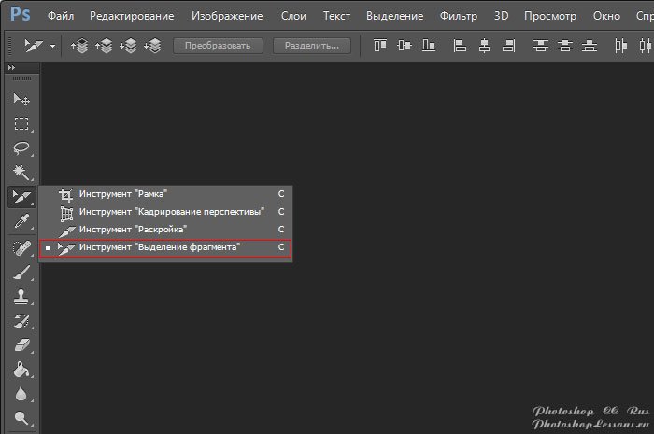The height and width of the screenshot is (434, 654).
Task: Select the Paint Bucket tool
Action: [21, 370]
